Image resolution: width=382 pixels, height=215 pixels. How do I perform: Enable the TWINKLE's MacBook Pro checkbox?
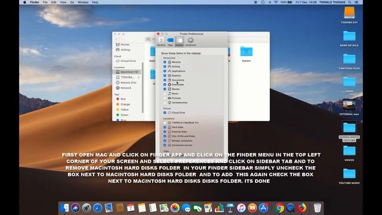(x=165, y=122)
